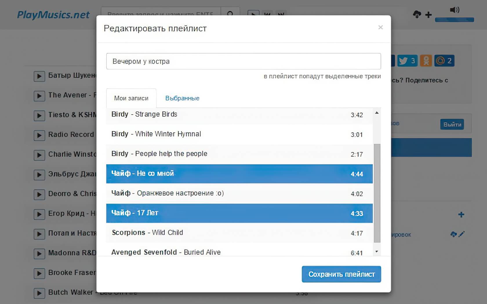Screen dimensions: 487x304
Task: Play the Butch Walker track
Action: click(x=39, y=293)
